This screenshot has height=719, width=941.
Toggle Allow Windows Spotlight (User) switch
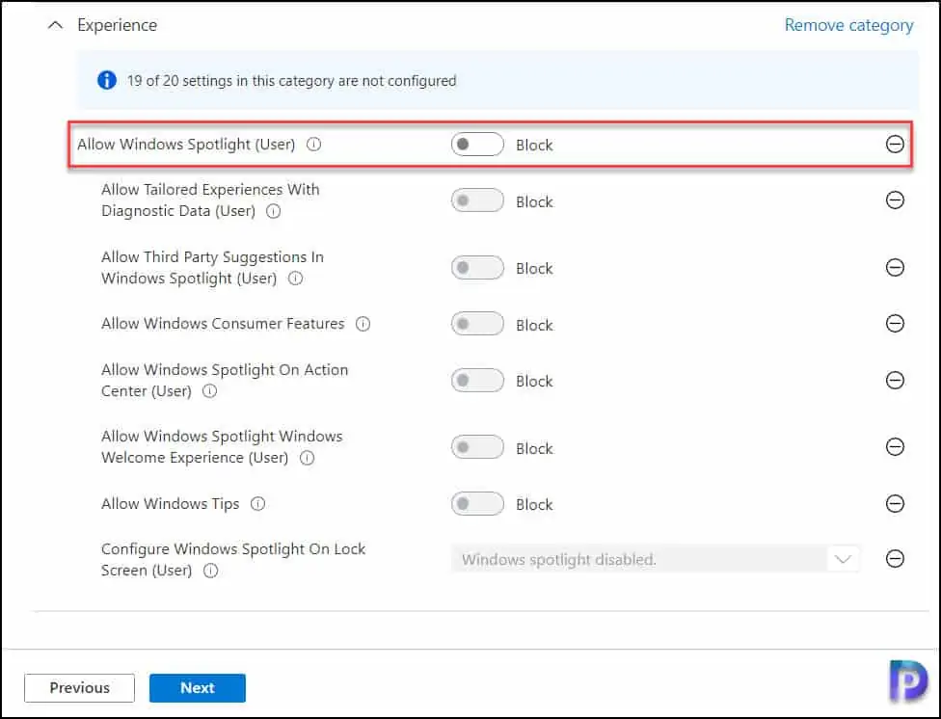[x=477, y=144]
